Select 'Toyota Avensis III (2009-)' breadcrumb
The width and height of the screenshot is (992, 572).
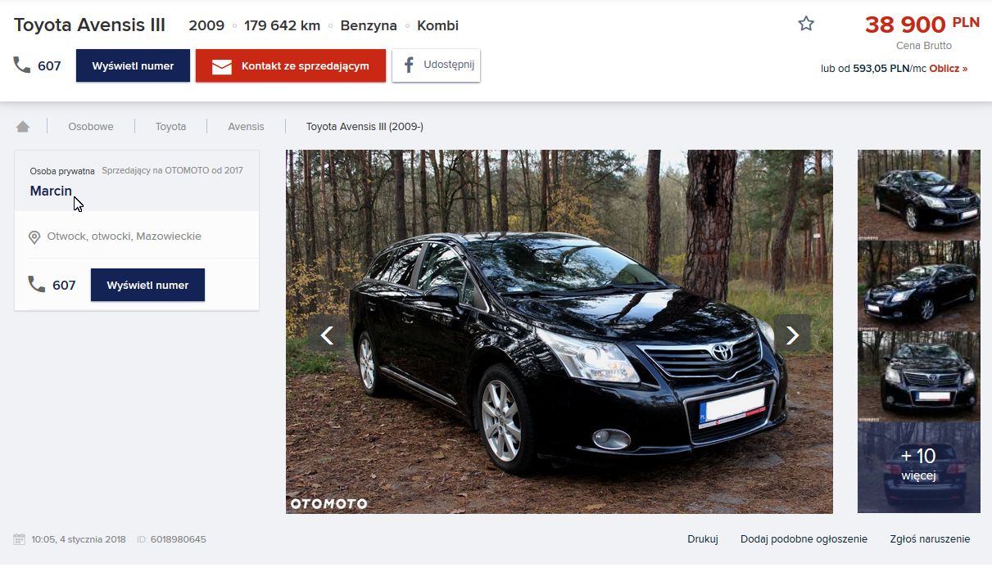tap(365, 126)
